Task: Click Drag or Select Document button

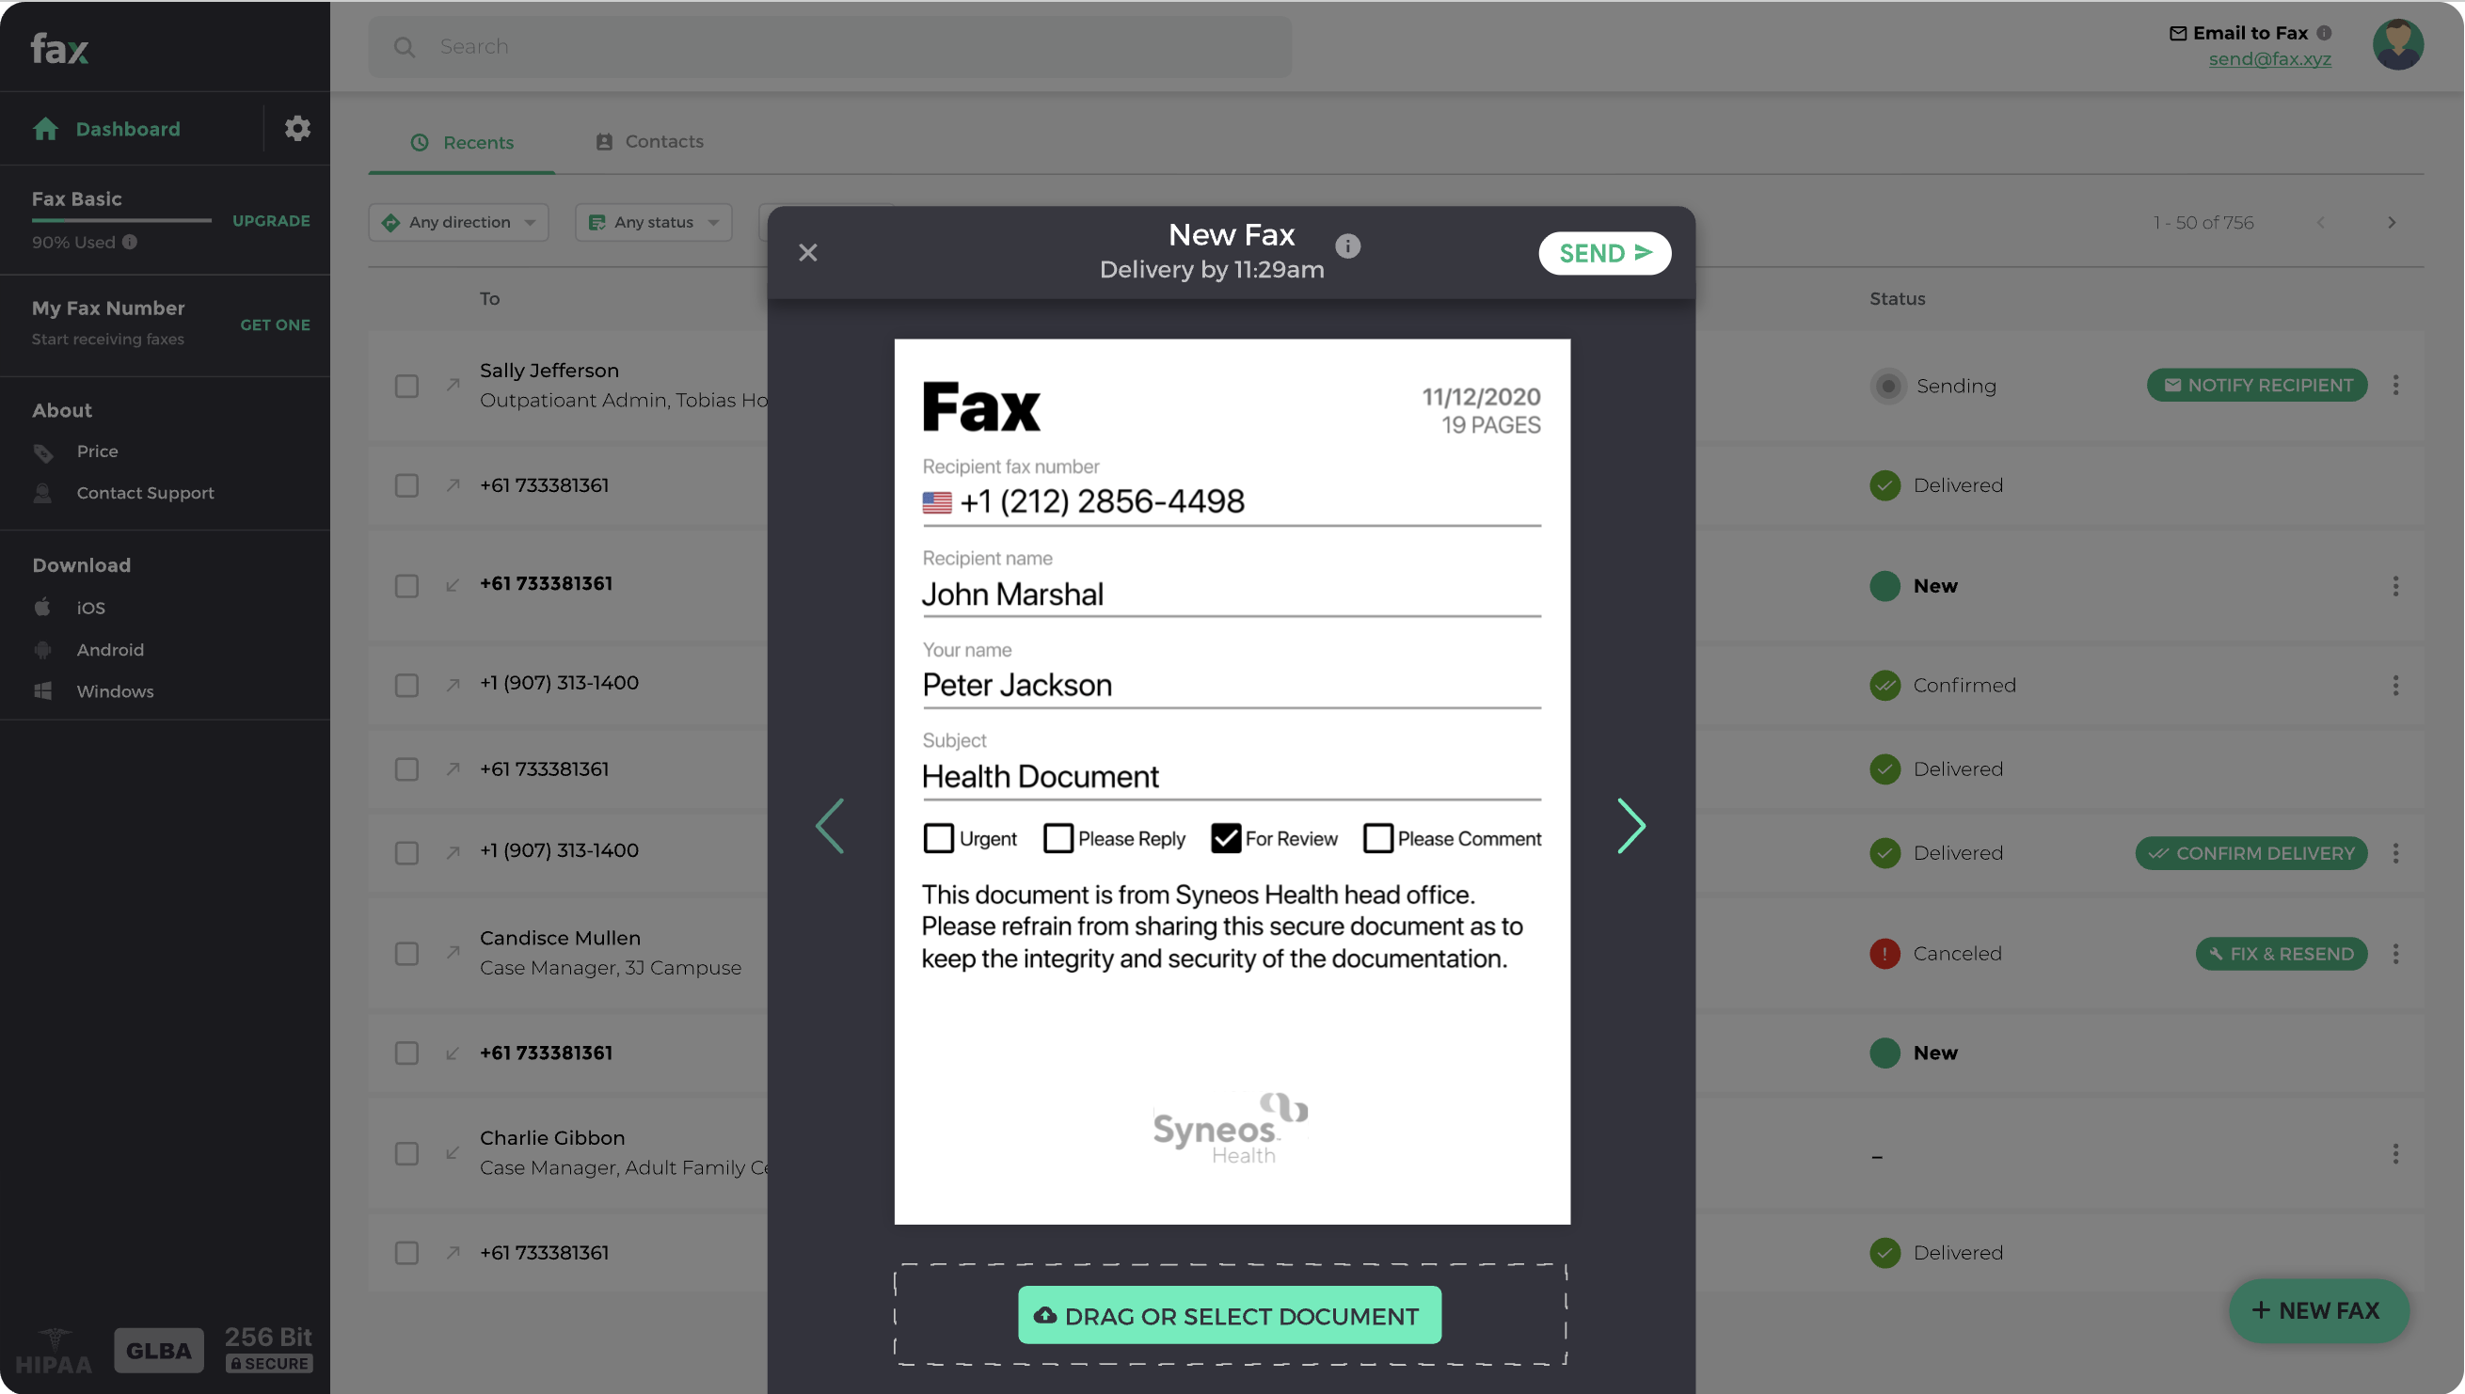Action: click(x=1229, y=1316)
